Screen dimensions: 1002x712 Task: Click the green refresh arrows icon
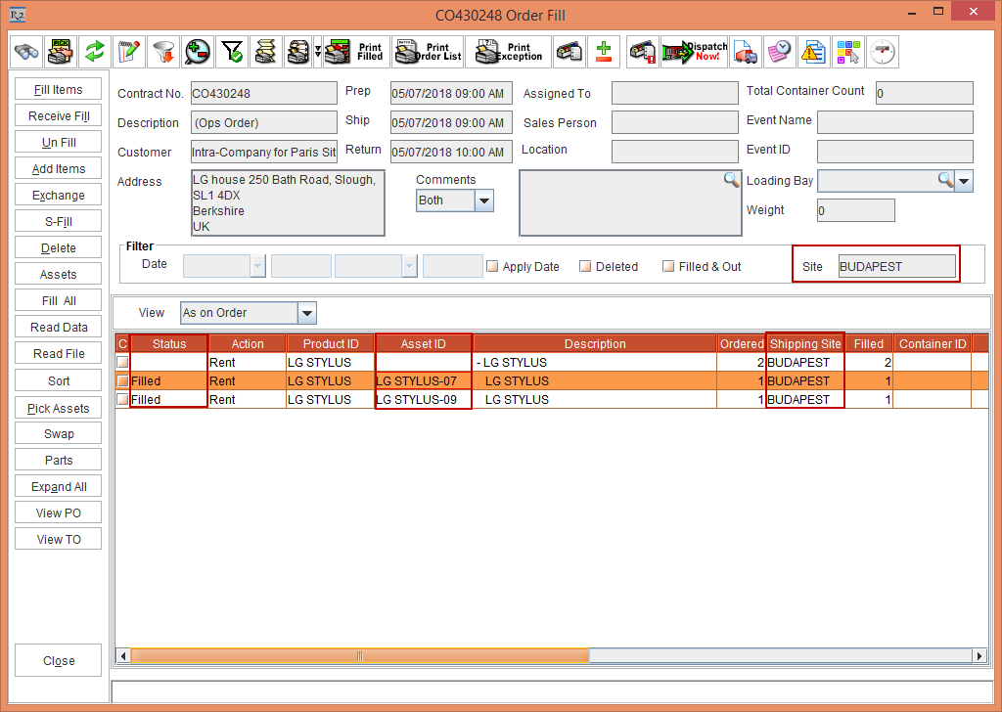(x=94, y=52)
